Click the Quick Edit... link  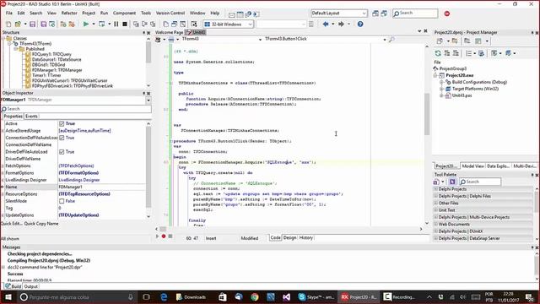click(x=12, y=224)
